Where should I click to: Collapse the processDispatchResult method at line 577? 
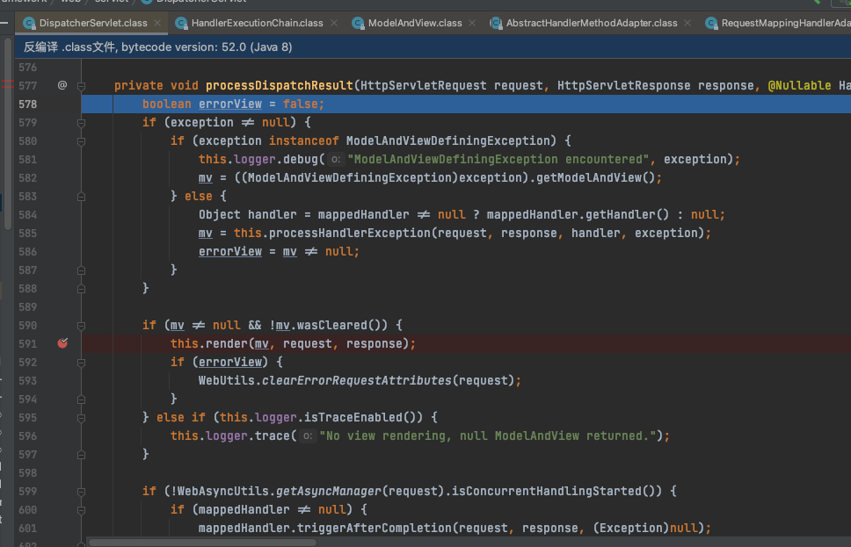coord(81,85)
